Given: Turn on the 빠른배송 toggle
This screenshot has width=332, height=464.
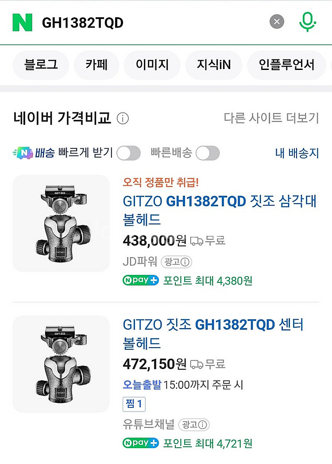Looking at the screenshot, I should pos(208,153).
